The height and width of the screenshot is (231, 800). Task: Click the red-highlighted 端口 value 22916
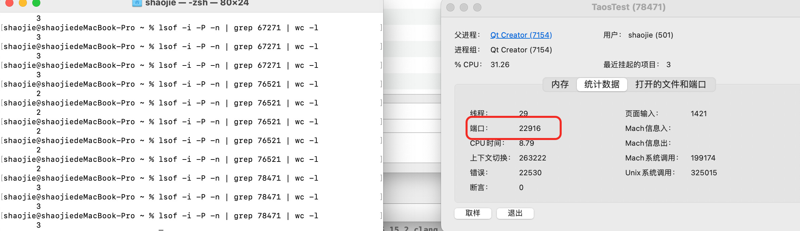(530, 128)
